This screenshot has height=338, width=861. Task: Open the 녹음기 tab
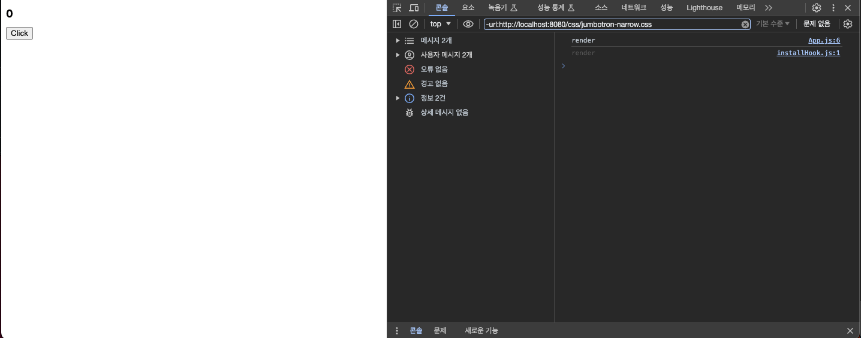502,8
